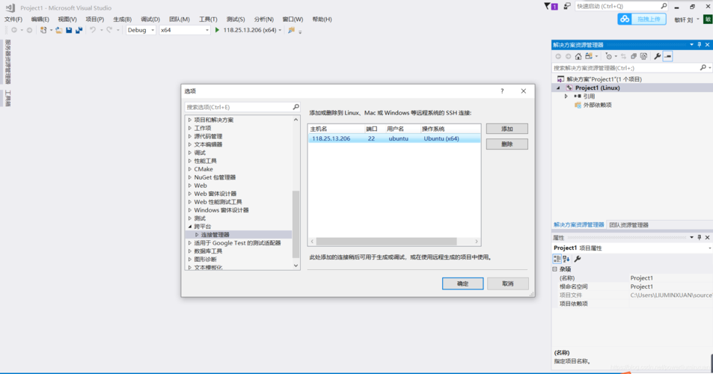Click the 确定 button
The width and height of the screenshot is (713, 374).
462,283
